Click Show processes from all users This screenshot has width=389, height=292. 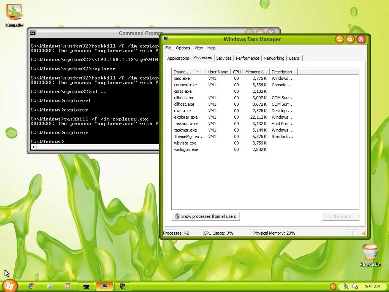tap(206, 216)
